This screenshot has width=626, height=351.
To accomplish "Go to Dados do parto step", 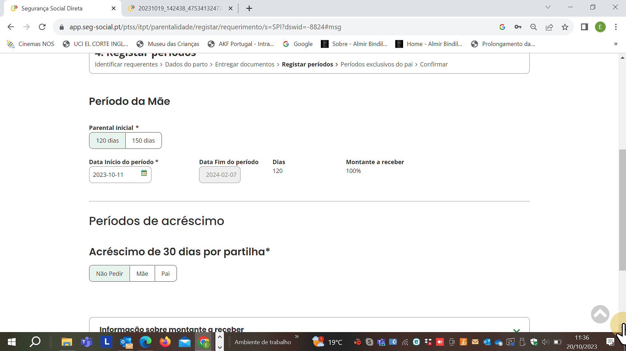I will [186, 64].
